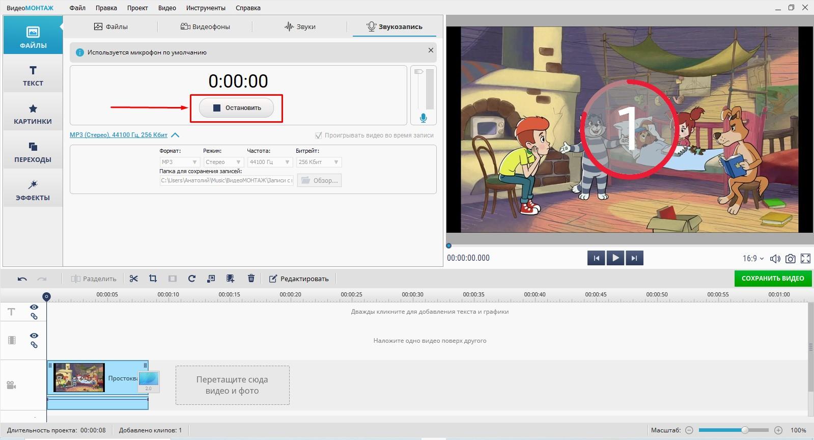The image size is (814, 440).
Task: Jump to next frame in preview
Action: pyautogui.click(x=634, y=258)
